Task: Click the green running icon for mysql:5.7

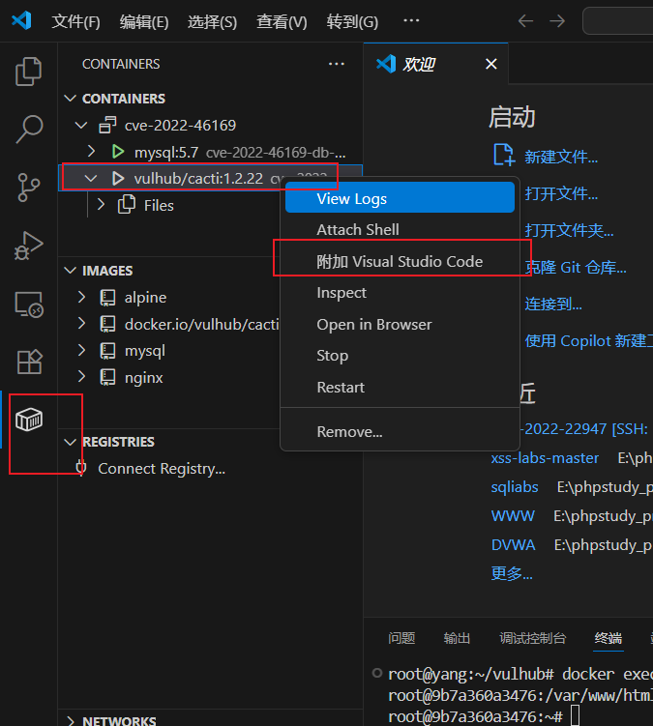Action: coord(118,152)
